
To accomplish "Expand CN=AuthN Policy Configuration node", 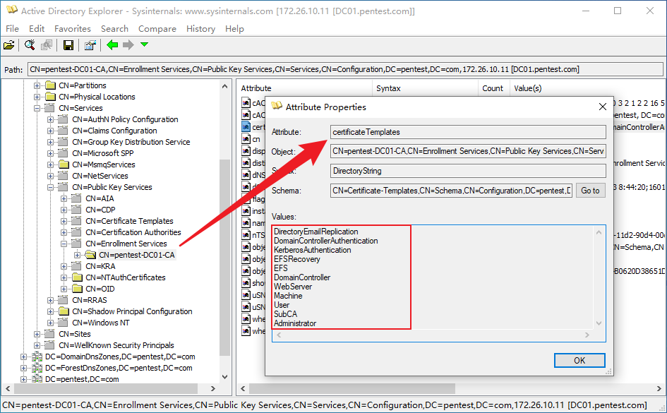I will [x=51, y=119].
